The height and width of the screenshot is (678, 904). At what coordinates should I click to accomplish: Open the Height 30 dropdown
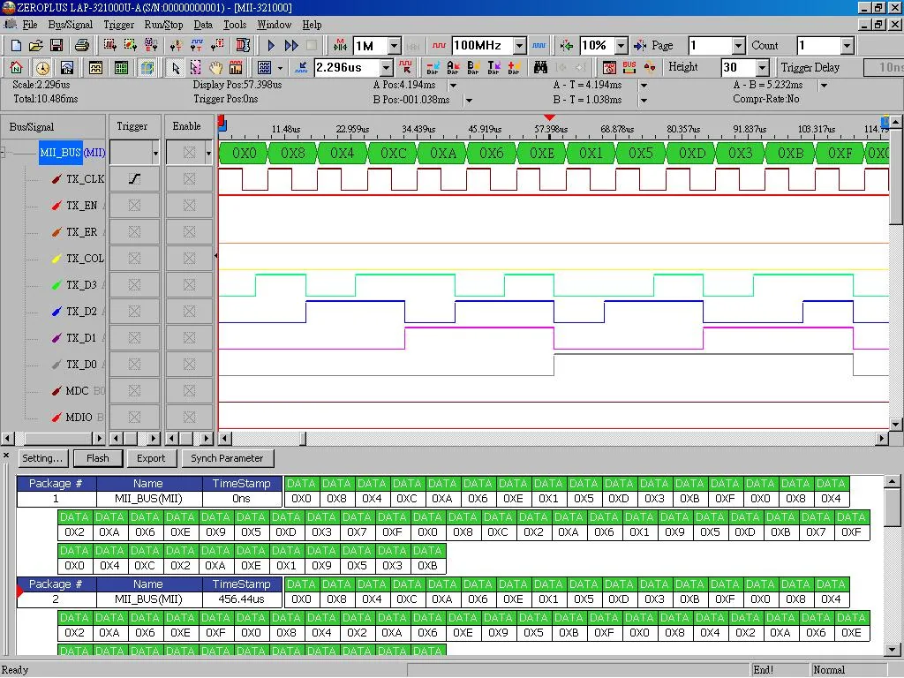pos(763,67)
